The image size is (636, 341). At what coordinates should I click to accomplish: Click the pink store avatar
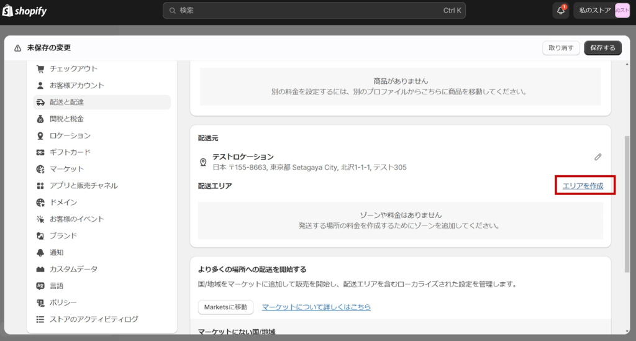[x=622, y=11]
